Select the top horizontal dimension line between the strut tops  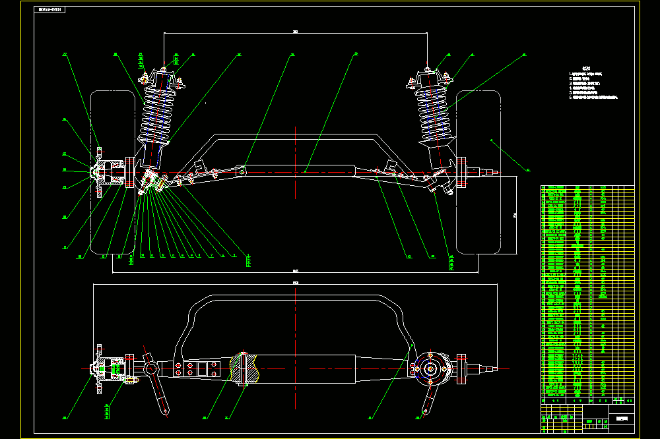coord(296,33)
